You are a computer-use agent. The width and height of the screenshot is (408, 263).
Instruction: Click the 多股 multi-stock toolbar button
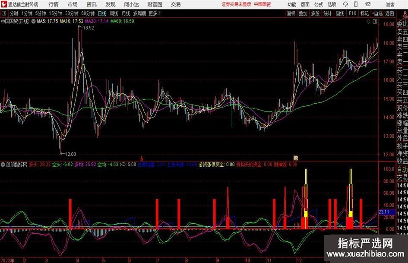[x=315, y=13]
